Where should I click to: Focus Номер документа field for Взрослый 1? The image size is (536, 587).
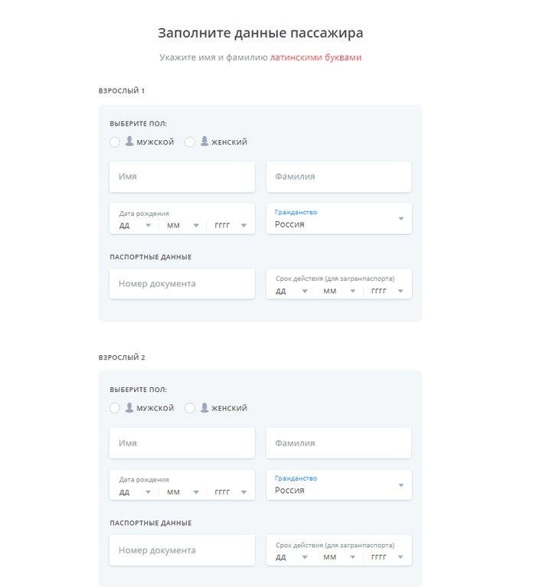click(182, 284)
